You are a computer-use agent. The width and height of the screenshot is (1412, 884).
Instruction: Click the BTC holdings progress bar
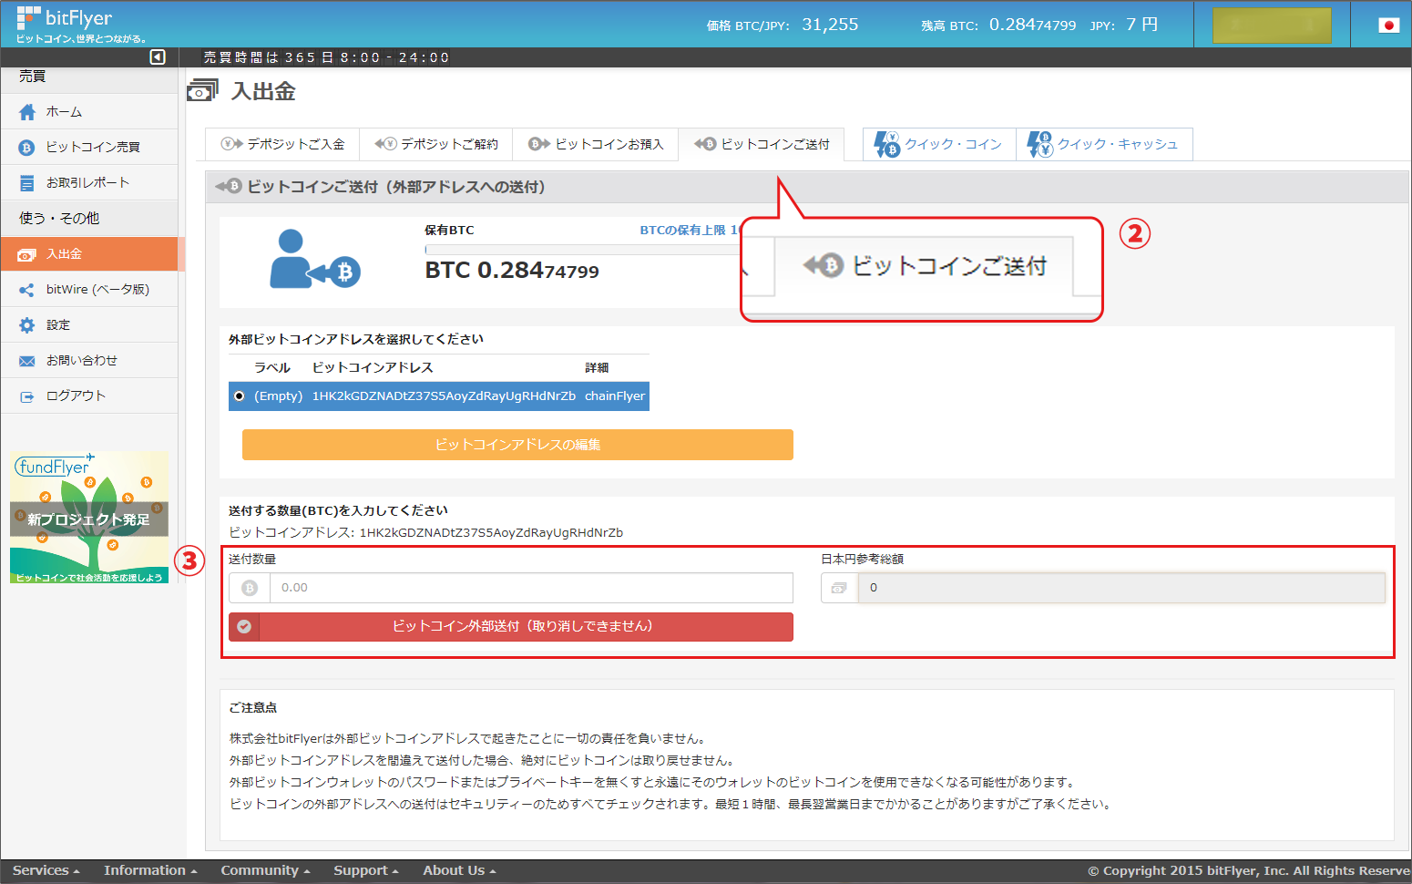[582, 250]
